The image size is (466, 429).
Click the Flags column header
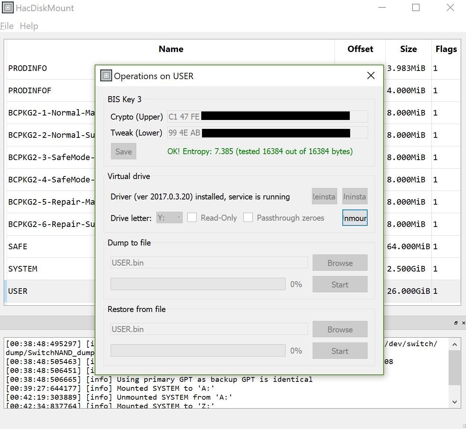point(446,49)
